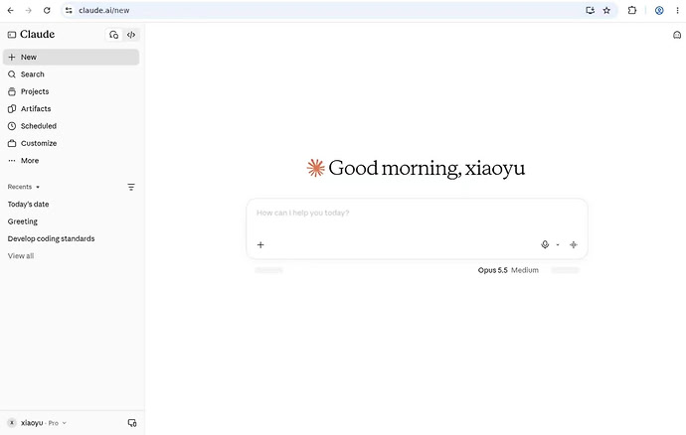Start a New chat

[x=71, y=58]
